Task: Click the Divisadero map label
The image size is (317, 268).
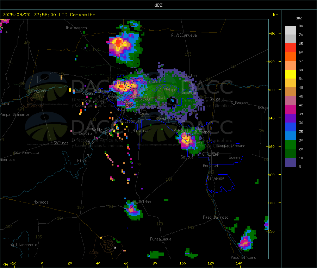Action: pyautogui.click(x=76, y=28)
